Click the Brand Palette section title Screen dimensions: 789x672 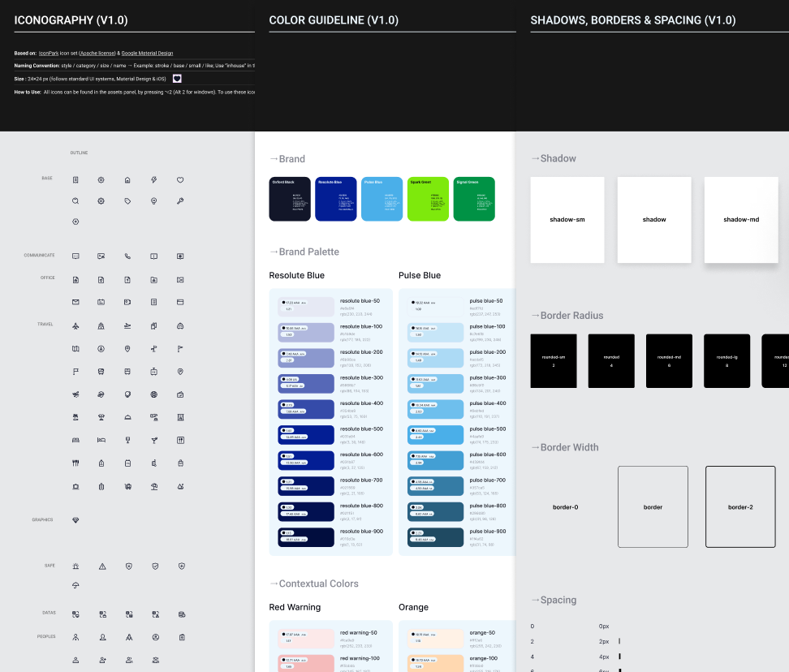point(309,252)
